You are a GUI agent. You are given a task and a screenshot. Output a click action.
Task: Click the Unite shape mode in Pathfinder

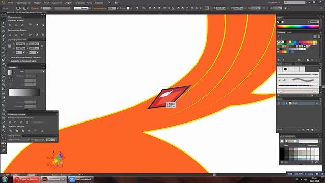tap(10, 122)
